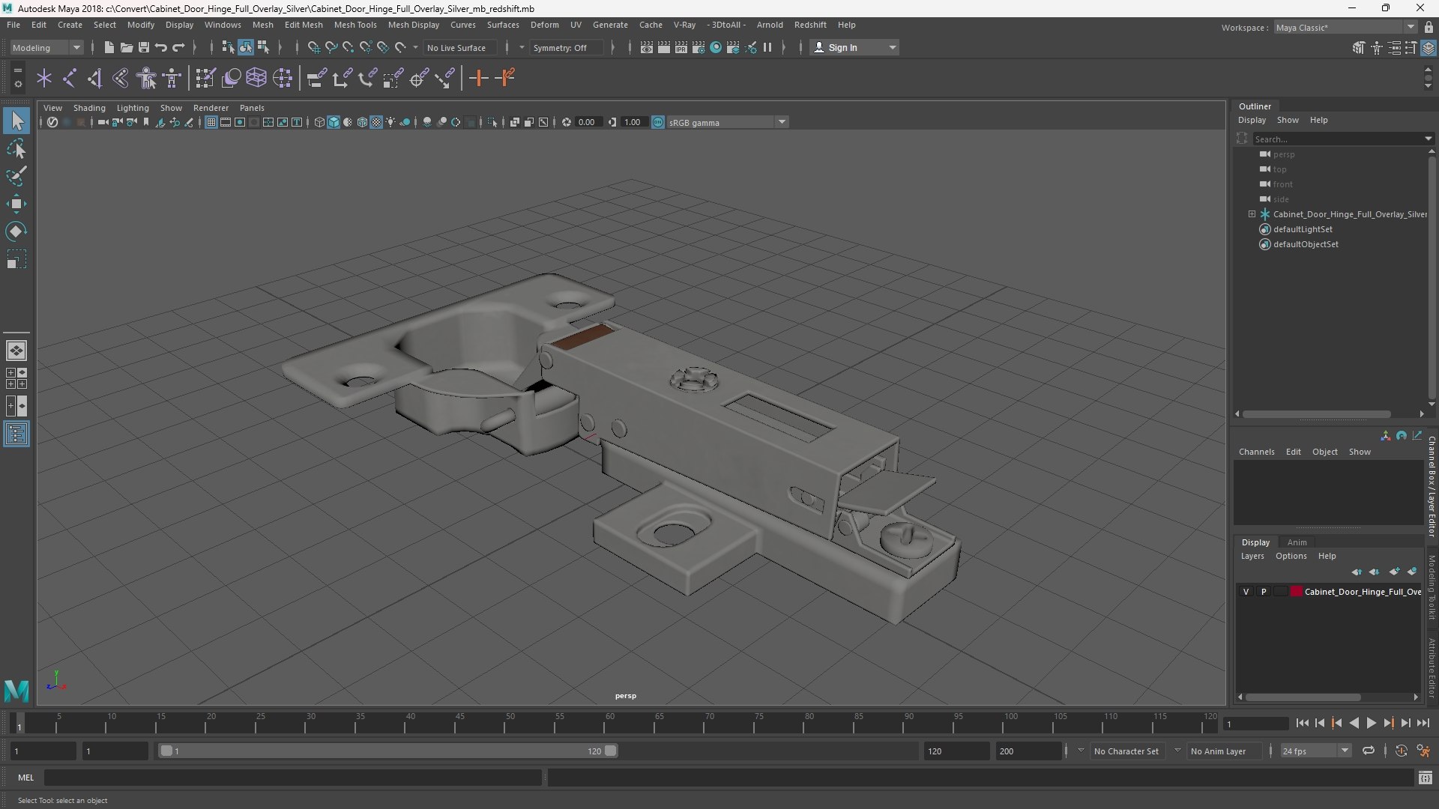Activate the Scale tool in the toolbox
This screenshot has height=809, width=1439.
[x=16, y=259]
